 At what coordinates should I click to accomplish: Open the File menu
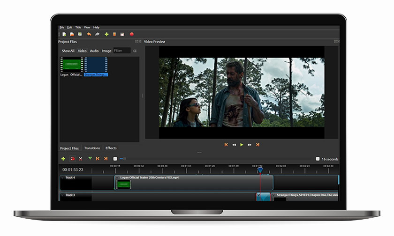tap(62, 27)
